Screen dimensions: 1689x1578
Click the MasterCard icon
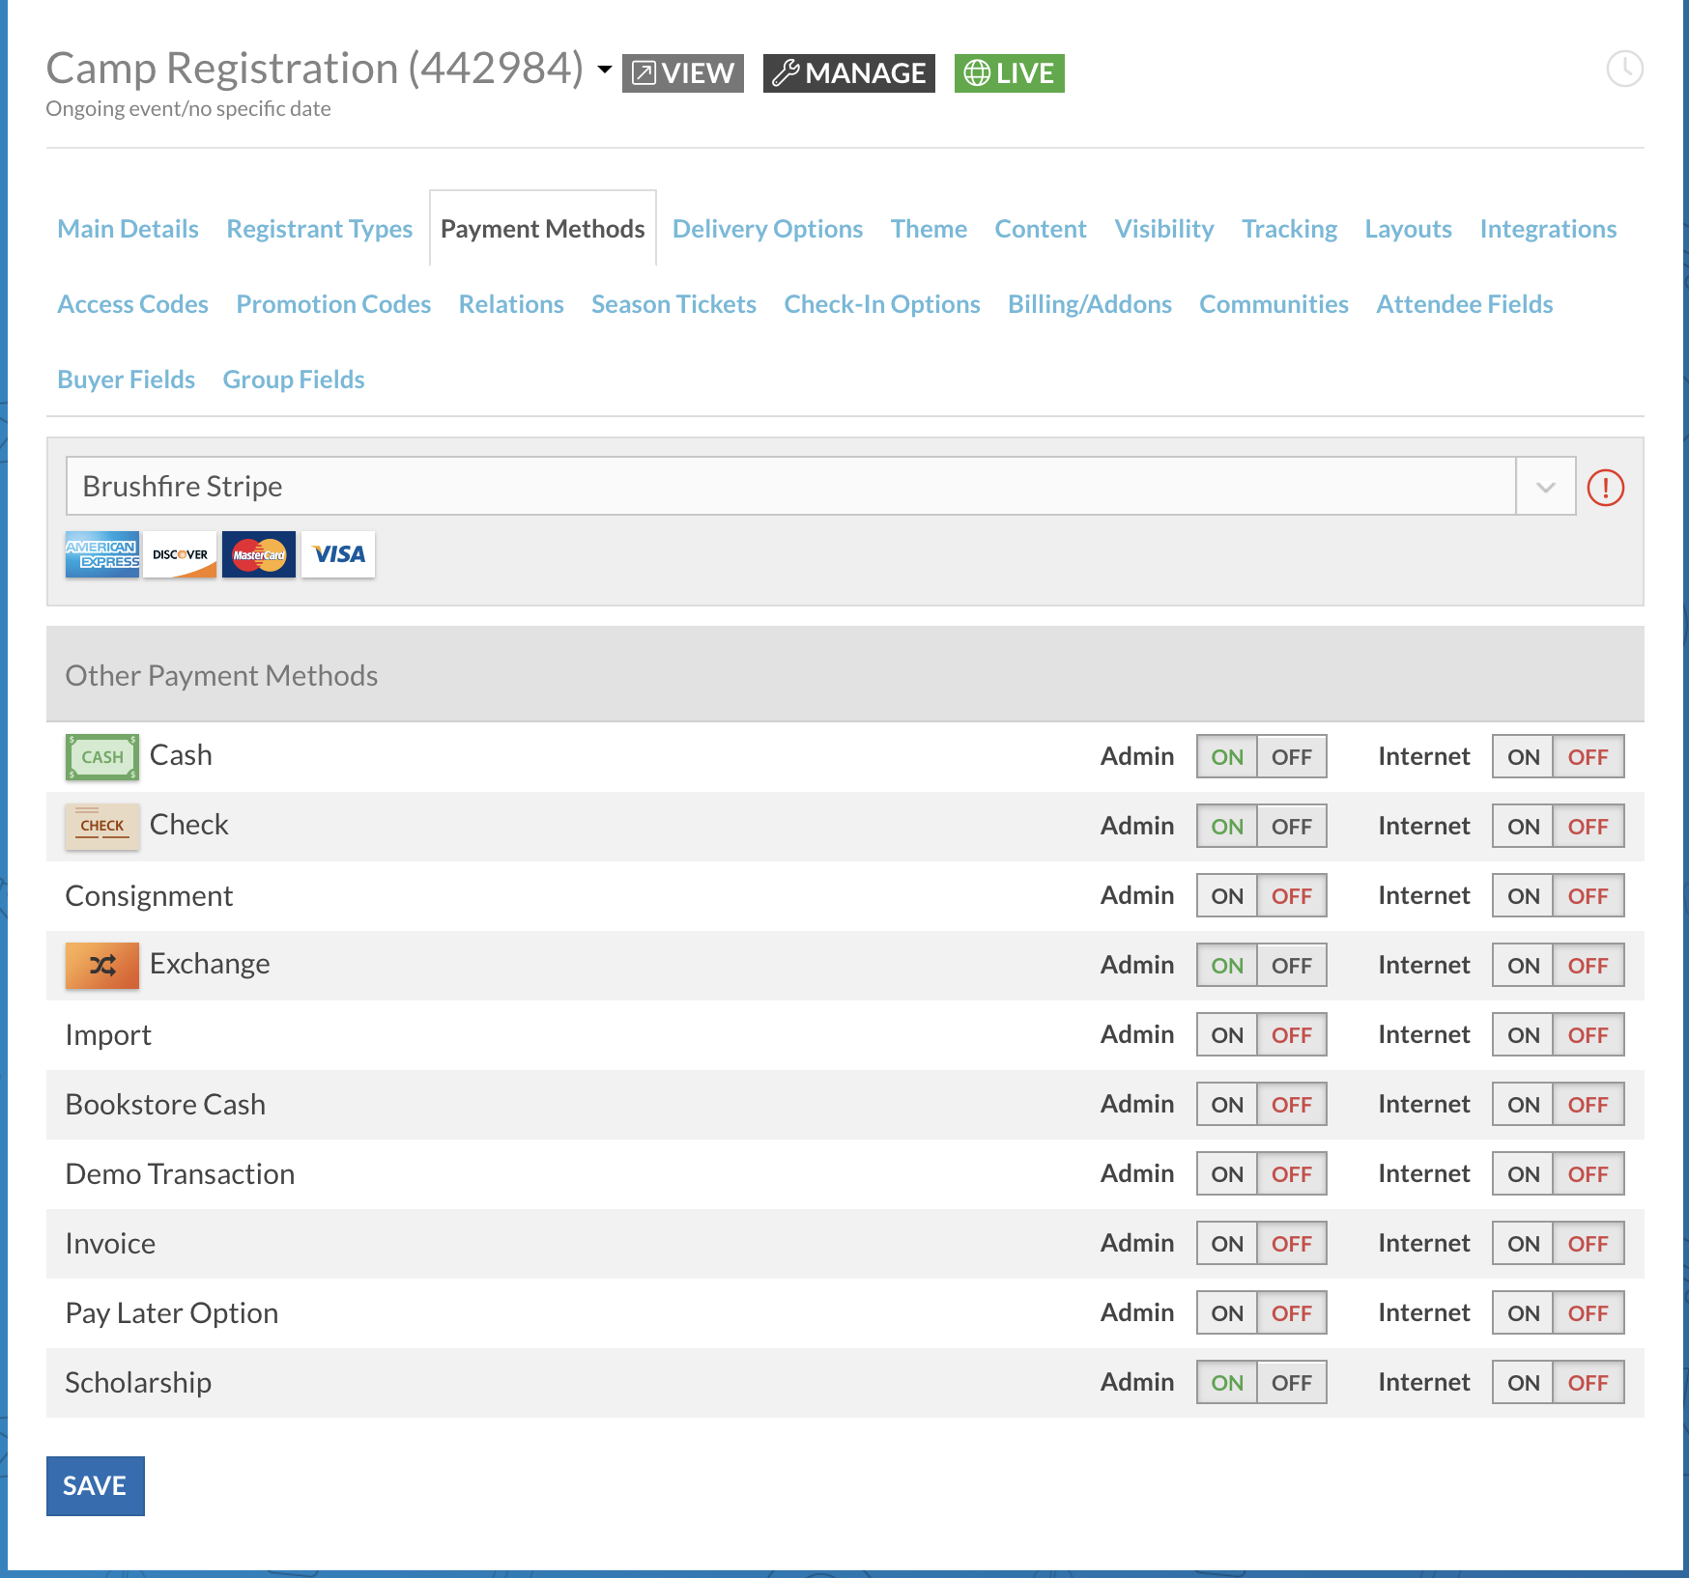pos(258,554)
